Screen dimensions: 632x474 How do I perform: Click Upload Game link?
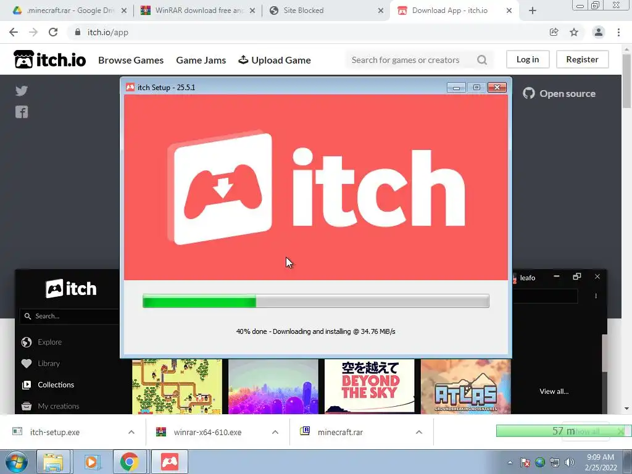click(x=275, y=60)
